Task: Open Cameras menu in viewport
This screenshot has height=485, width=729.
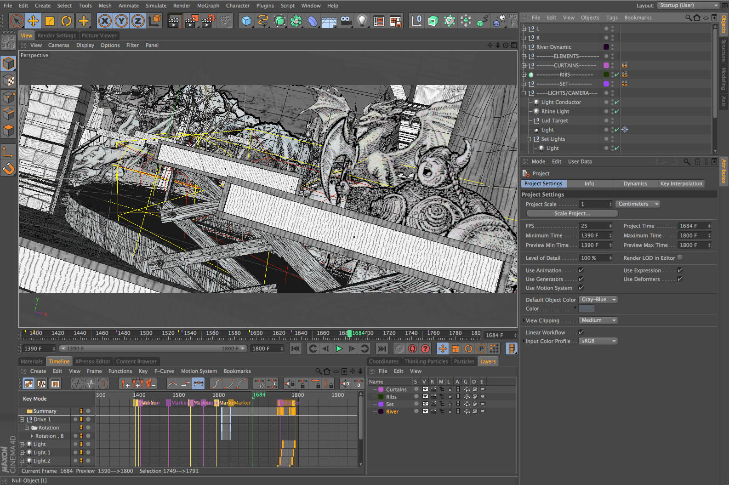Action: [58, 45]
